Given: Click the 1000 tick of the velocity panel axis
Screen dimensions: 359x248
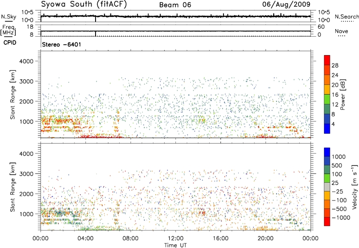Looking at the screenshot, I should coord(26,214).
